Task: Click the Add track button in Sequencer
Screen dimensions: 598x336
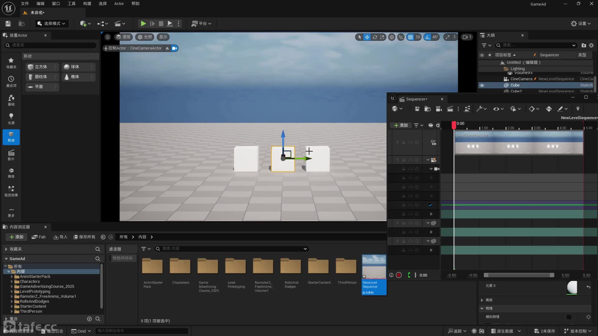Action: pyautogui.click(x=401, y=125)
